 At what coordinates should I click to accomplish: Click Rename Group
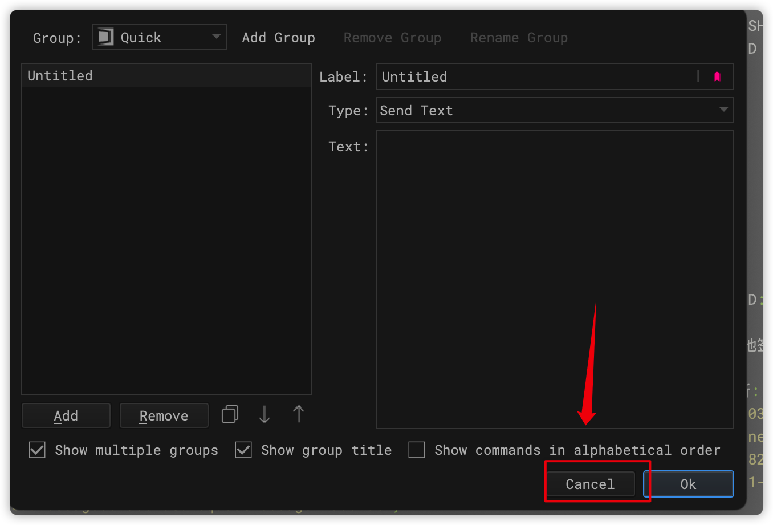tap(519, 38)
